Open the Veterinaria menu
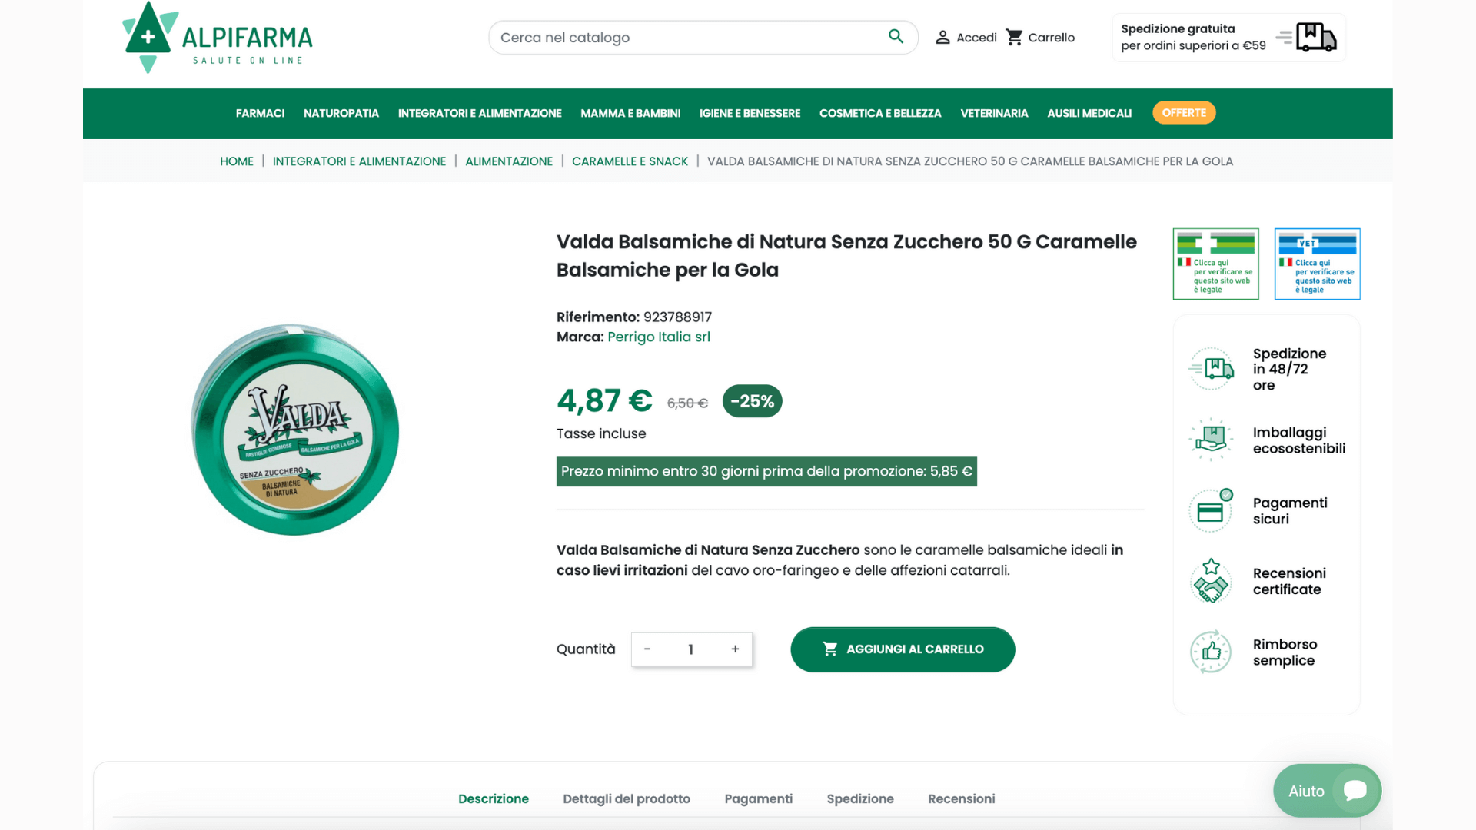 [994, 113]
